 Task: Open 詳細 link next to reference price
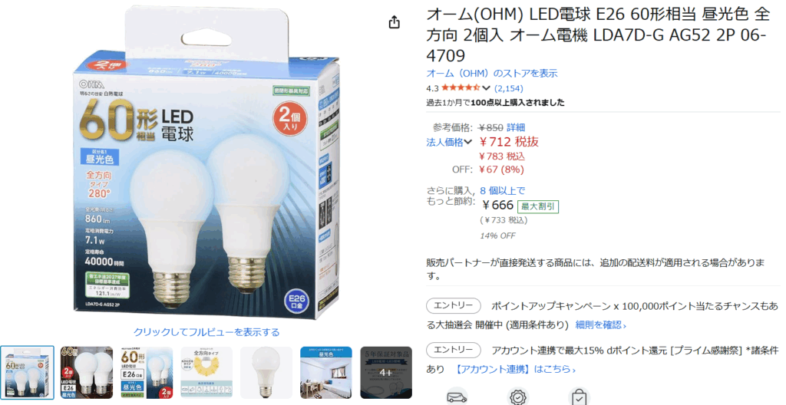(516, 127)
